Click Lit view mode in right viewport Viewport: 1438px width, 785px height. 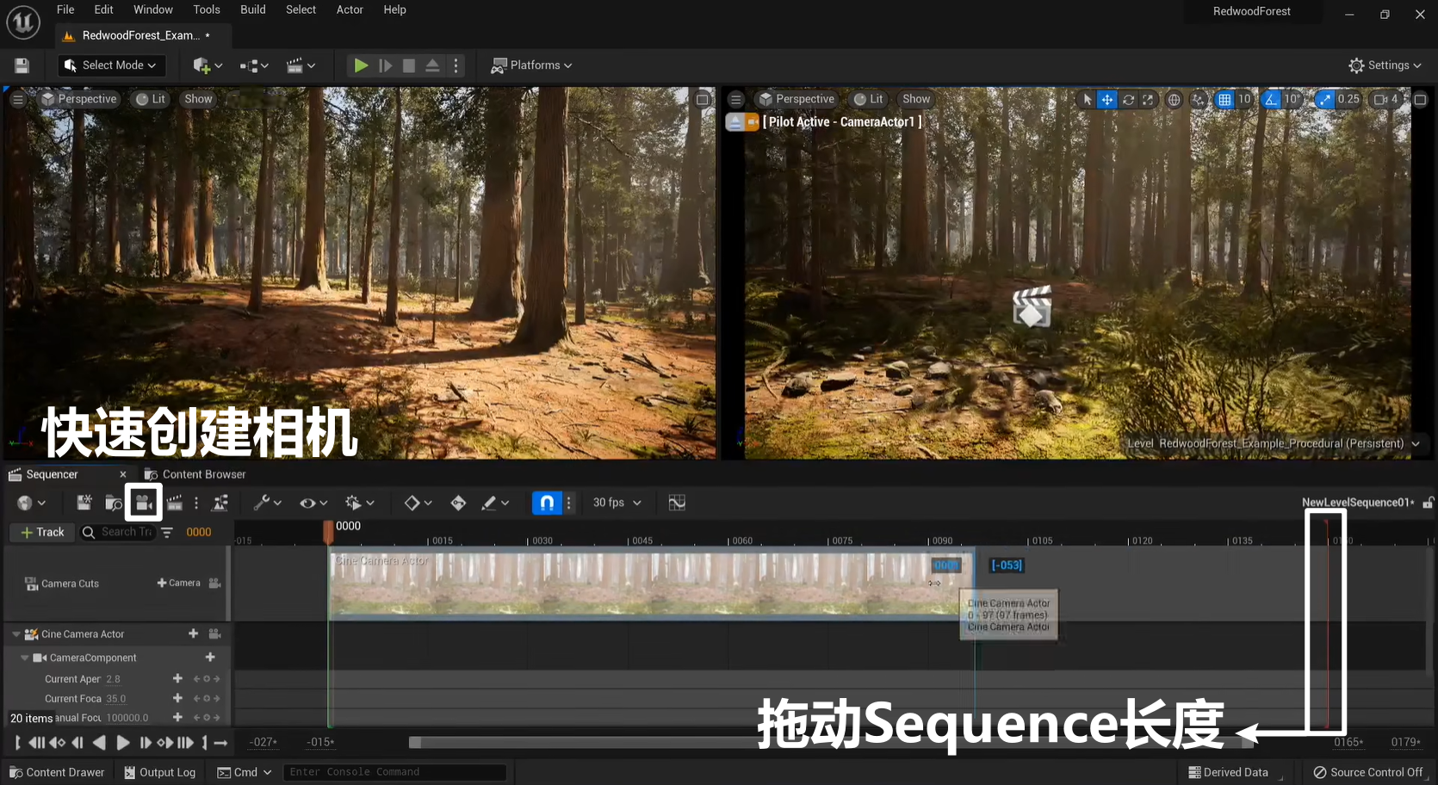pyautogui.click(x=869, y=99)
